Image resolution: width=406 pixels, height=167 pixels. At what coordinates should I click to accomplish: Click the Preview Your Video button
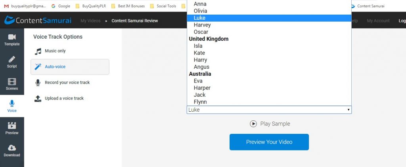(269, 142)
